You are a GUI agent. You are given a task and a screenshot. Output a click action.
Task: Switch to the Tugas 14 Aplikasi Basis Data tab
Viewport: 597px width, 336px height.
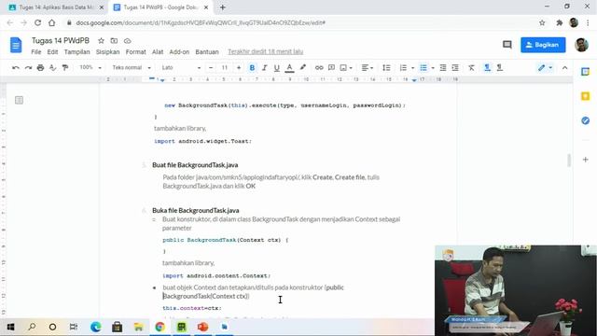56,7
